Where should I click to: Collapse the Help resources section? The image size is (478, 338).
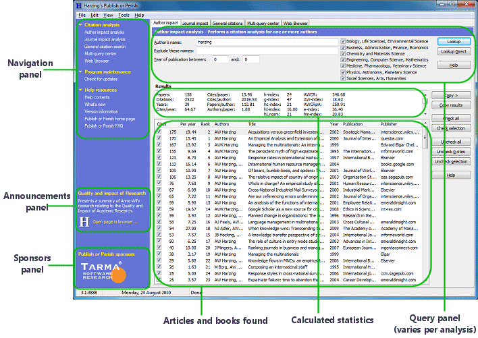point(80,90)
